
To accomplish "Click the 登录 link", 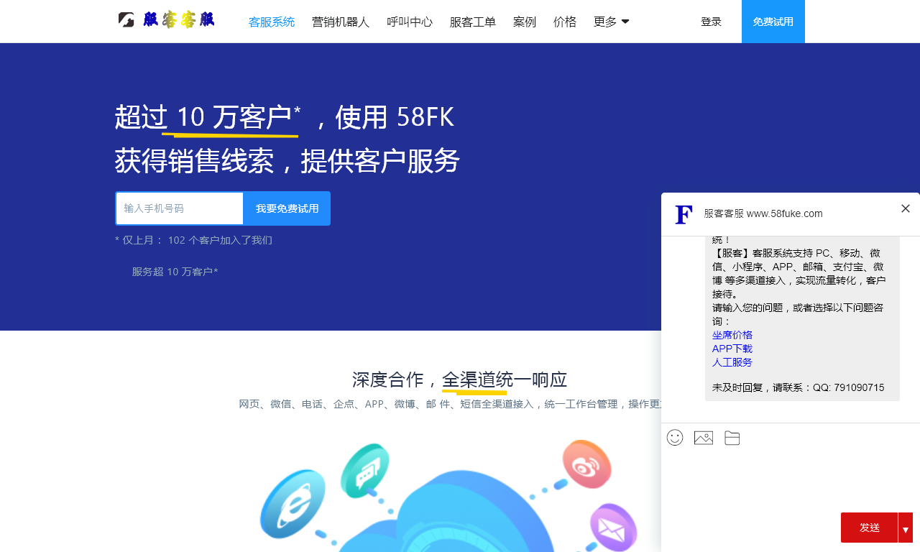I will [711, 22].
